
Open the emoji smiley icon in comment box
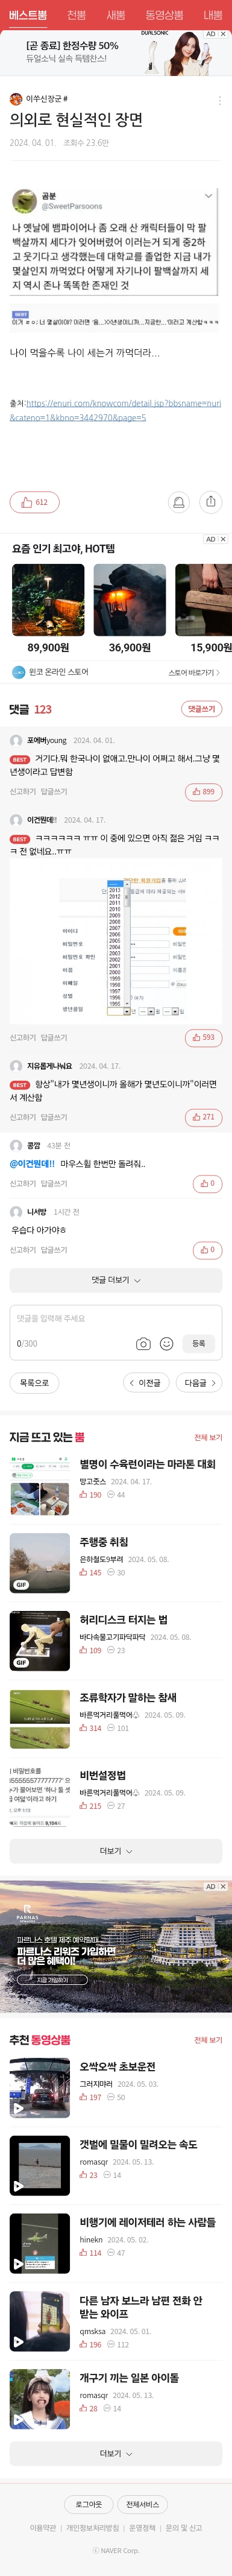point(167,1343)
